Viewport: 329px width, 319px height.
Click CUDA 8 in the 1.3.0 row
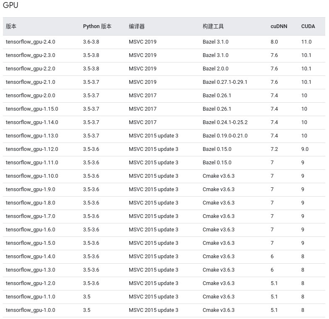point(303,270)
